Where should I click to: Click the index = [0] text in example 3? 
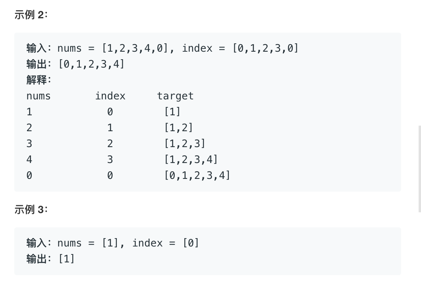click(x=166, y=243)
